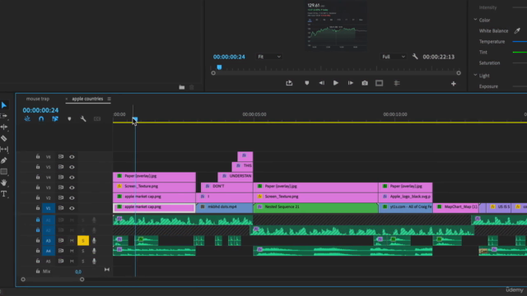Select the Slip tool
Image resolution: width=527 pixels, height=296 pixels.
pos(4,149)
